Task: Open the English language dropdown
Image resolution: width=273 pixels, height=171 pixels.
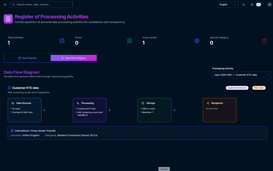Action: pos(228,5)
